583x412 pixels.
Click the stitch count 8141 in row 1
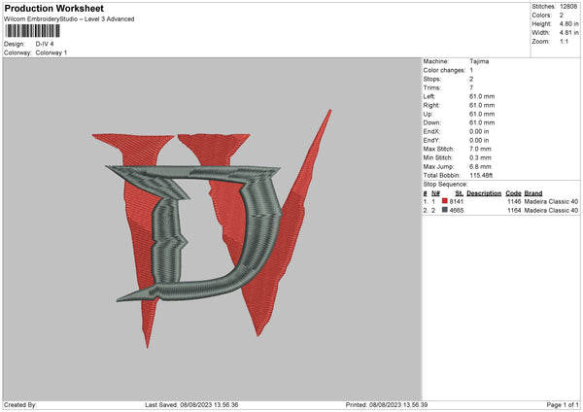(457, 201)
